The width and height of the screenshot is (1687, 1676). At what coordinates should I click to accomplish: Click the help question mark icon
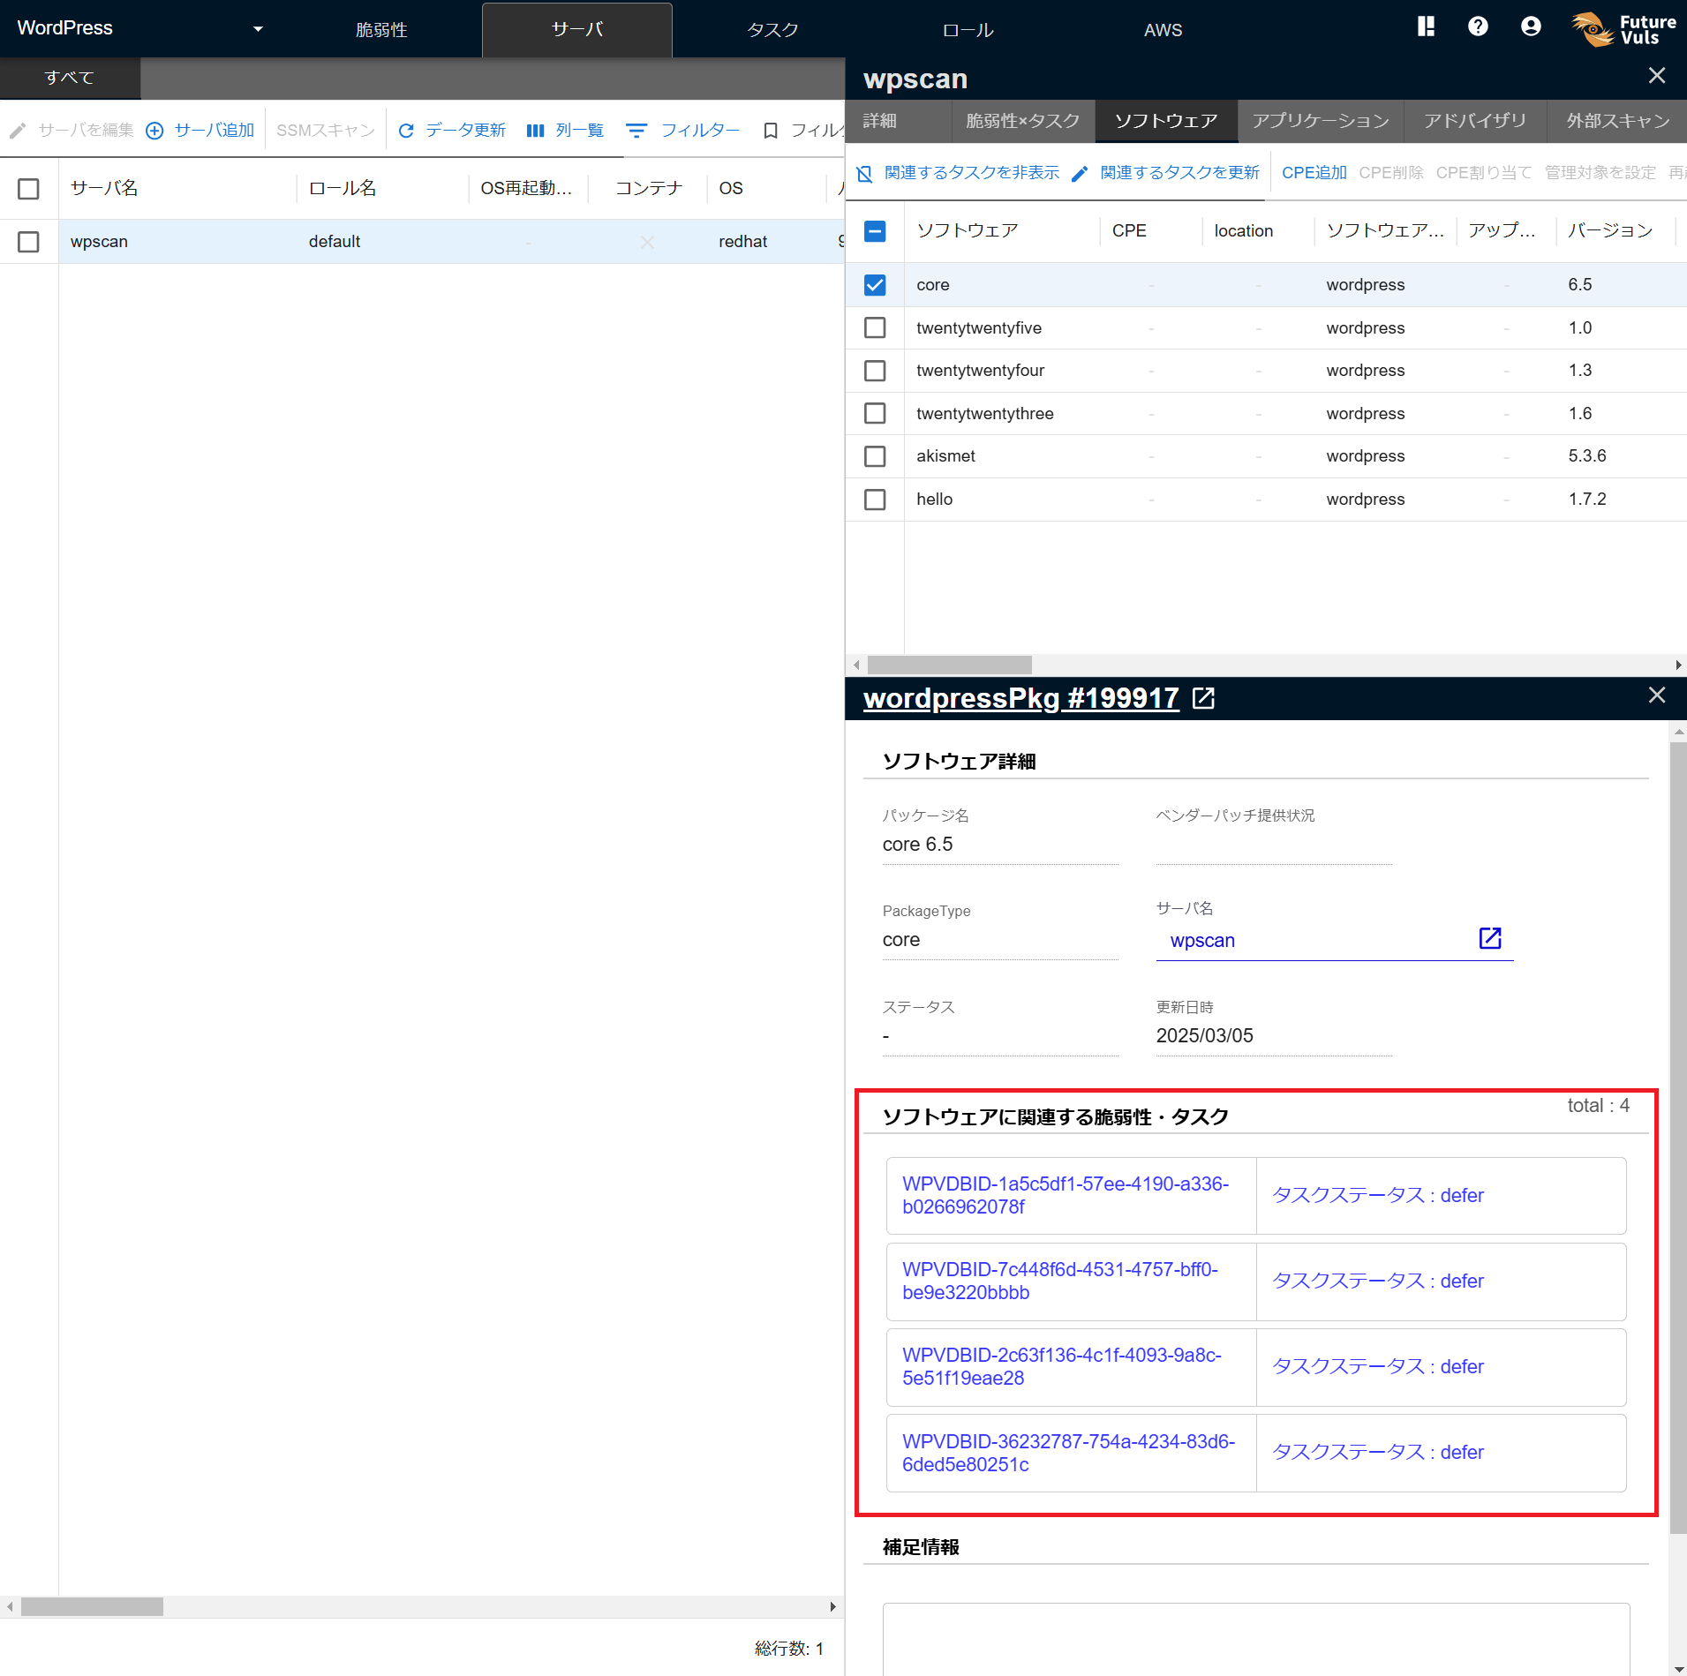click(1478, 27)
